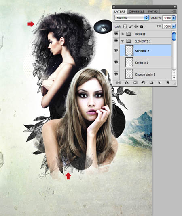This screenshot has height=216, width=182.
Task: Click the Lock all padlock icon
Action: pyautogui.click(x=142, y=26)
